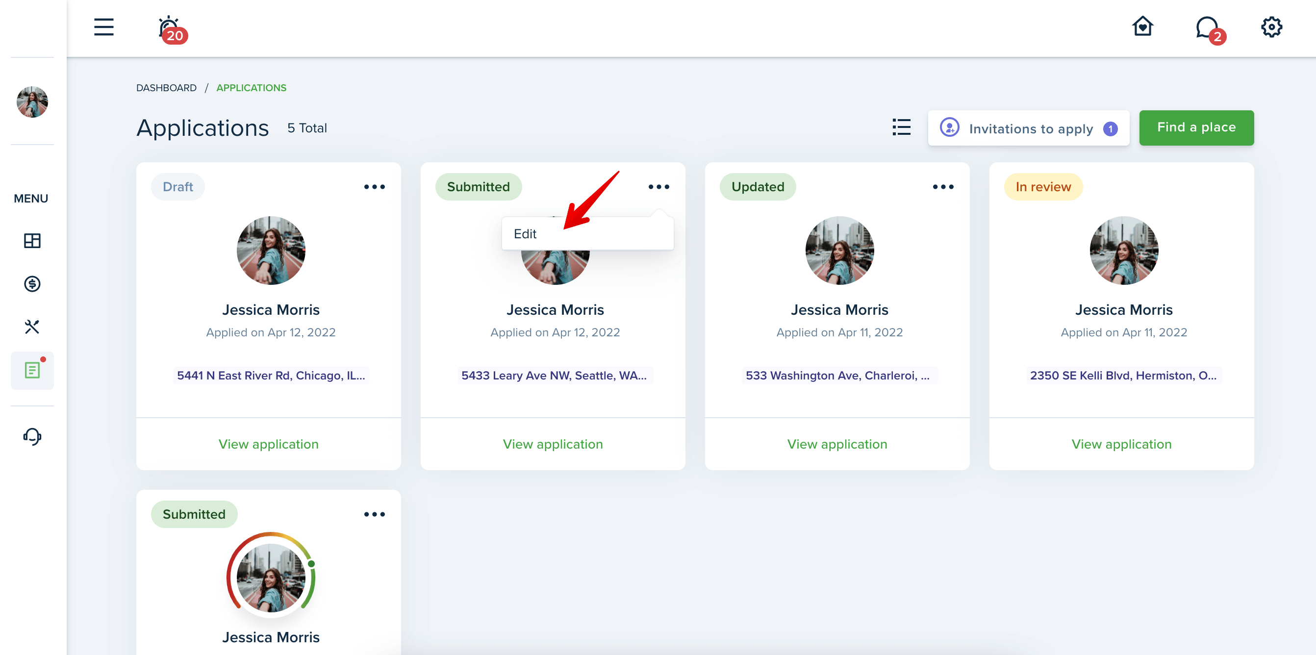Open settings gear icon

pos(1271,27)
